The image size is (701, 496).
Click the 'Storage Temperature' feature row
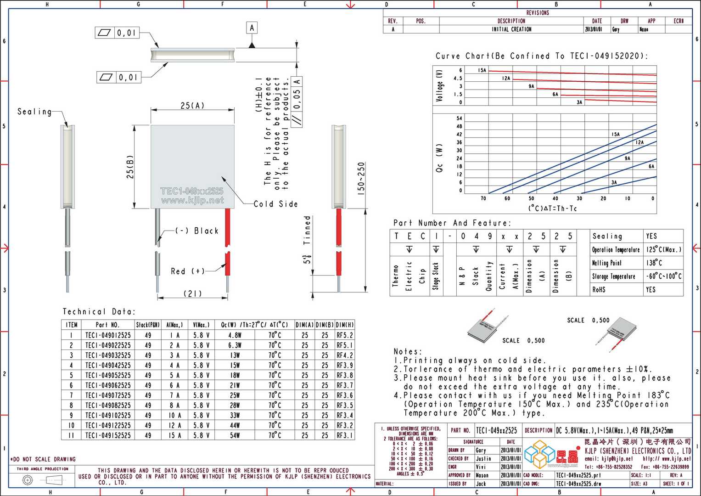click(x=637, y=276)
